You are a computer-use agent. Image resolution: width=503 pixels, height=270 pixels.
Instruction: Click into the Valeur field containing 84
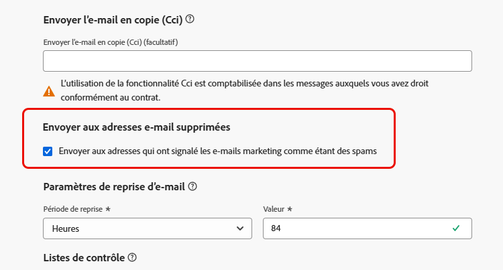[x=355, y=228]
